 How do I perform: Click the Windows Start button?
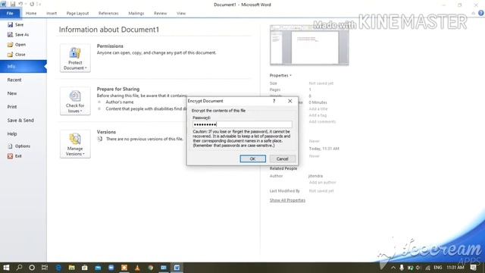[6, 268]
